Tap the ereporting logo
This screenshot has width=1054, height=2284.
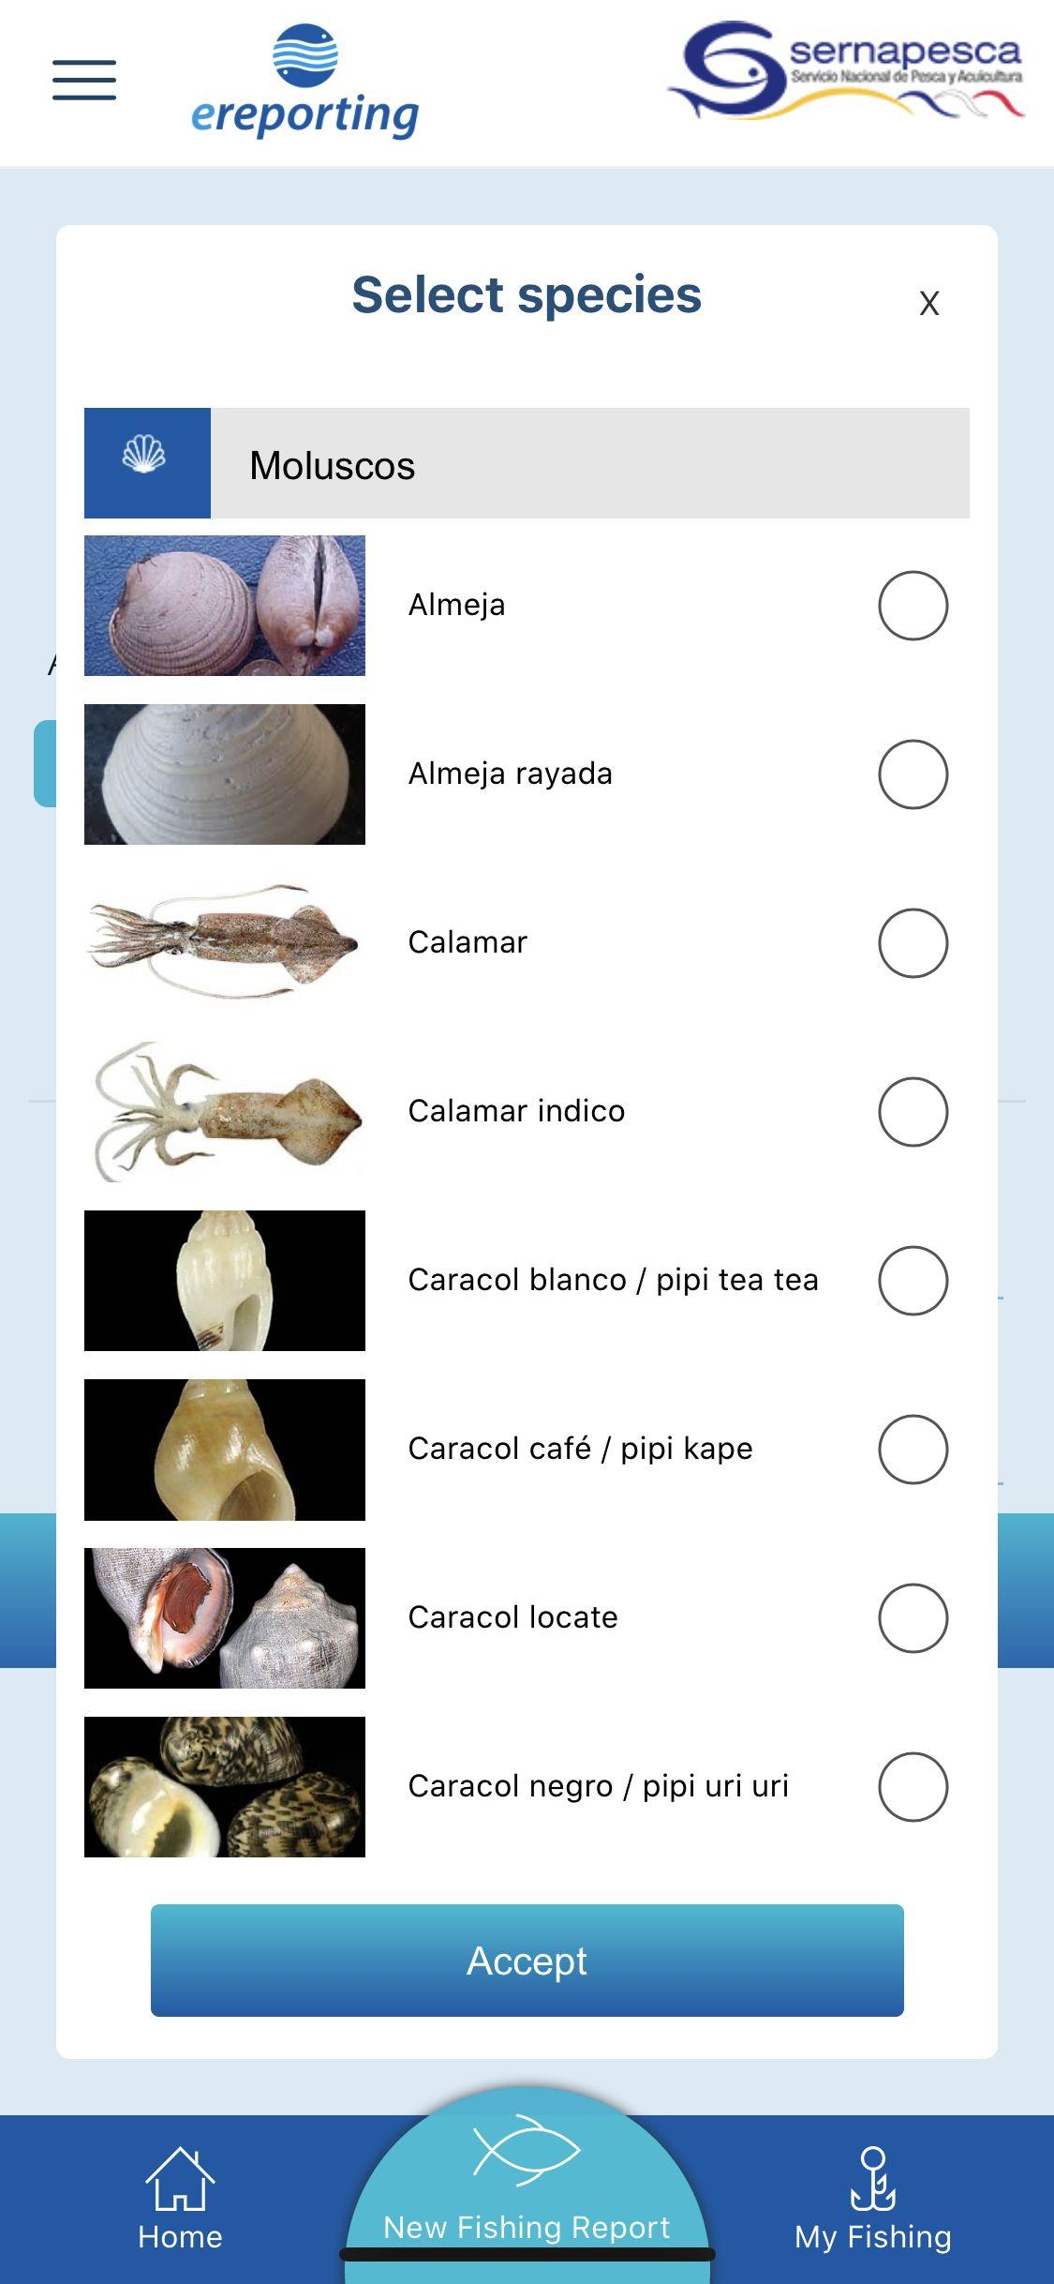pyautogui.click(x=304, y=82)
